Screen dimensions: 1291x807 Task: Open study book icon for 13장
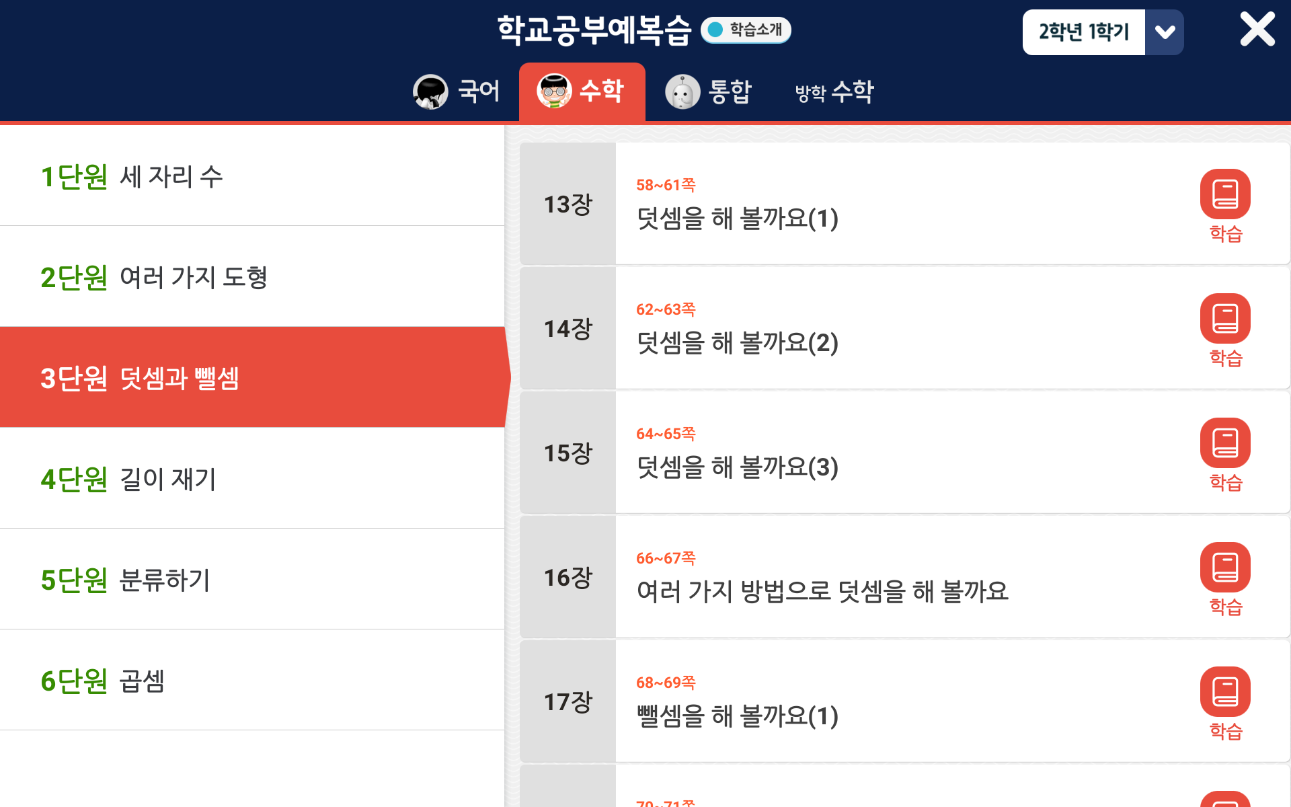[1225, 194]
